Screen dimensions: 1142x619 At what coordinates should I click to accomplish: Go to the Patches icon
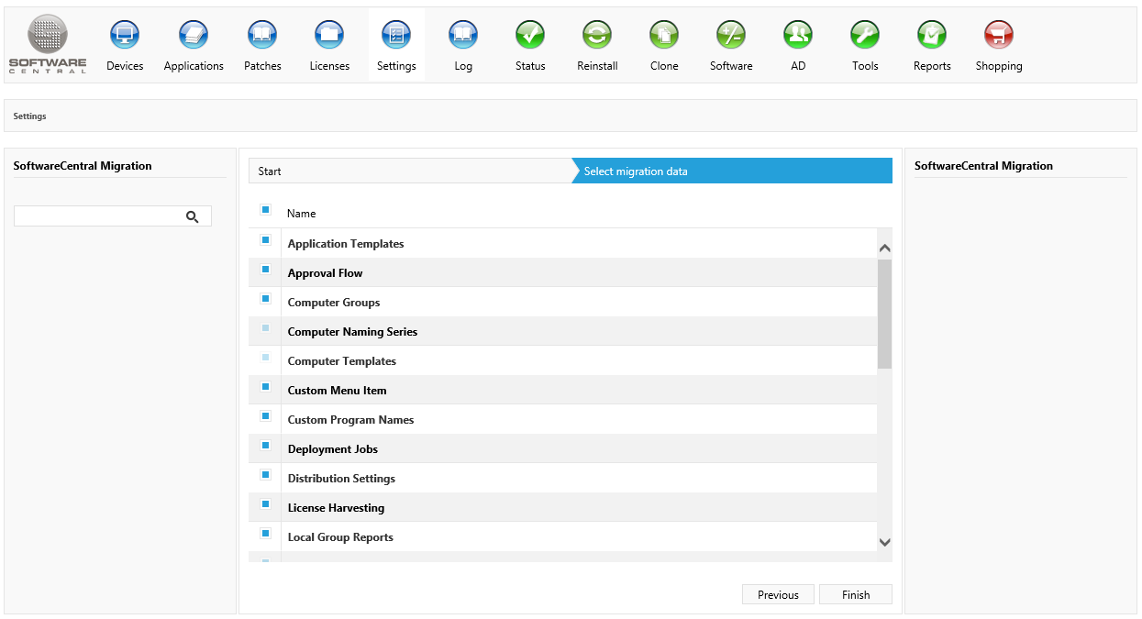pyautogui.click(x=262, y=37)
